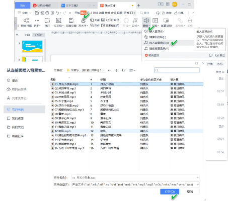Select 我的云文档 in dialog sidebar
228x201 pixels.
pyautogui.click(x=17, y=89)
